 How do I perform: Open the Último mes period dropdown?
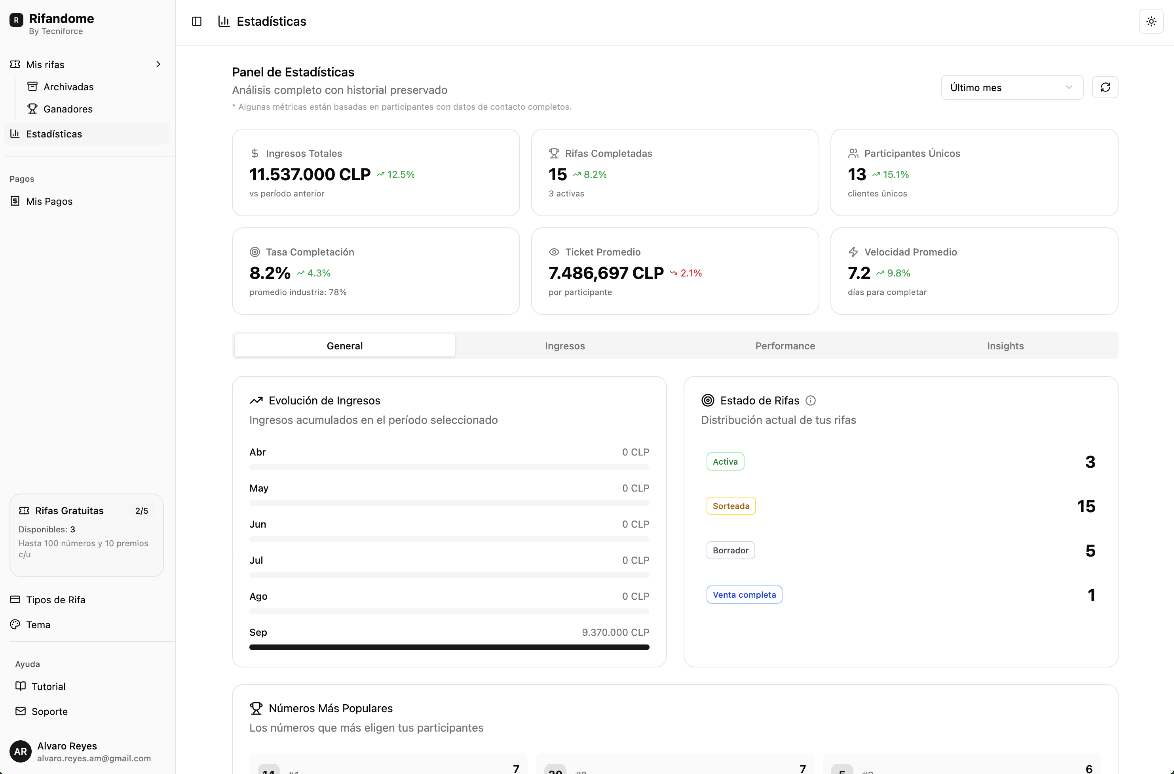coord(1012,88)
